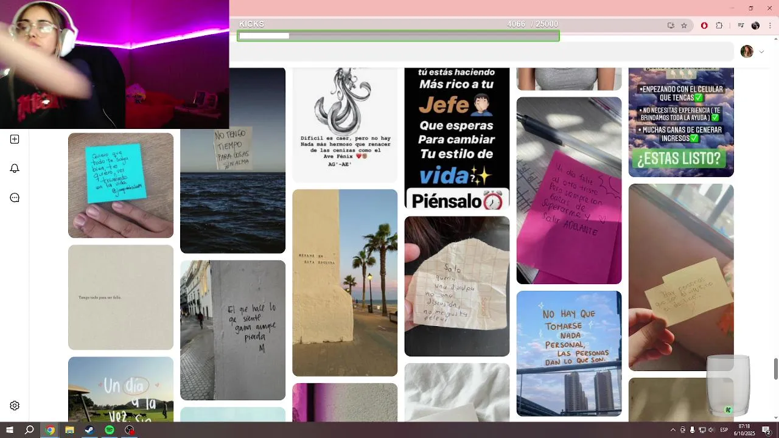Viewport: 779px width, 438px height.
Task: Open the gray top pin above the pink note
Action: pyautogui.click(x=569, y=78)
